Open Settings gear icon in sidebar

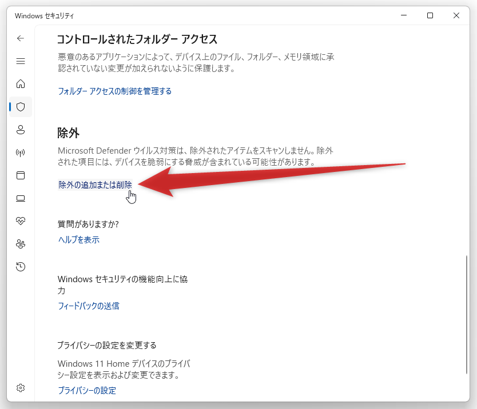21,388
